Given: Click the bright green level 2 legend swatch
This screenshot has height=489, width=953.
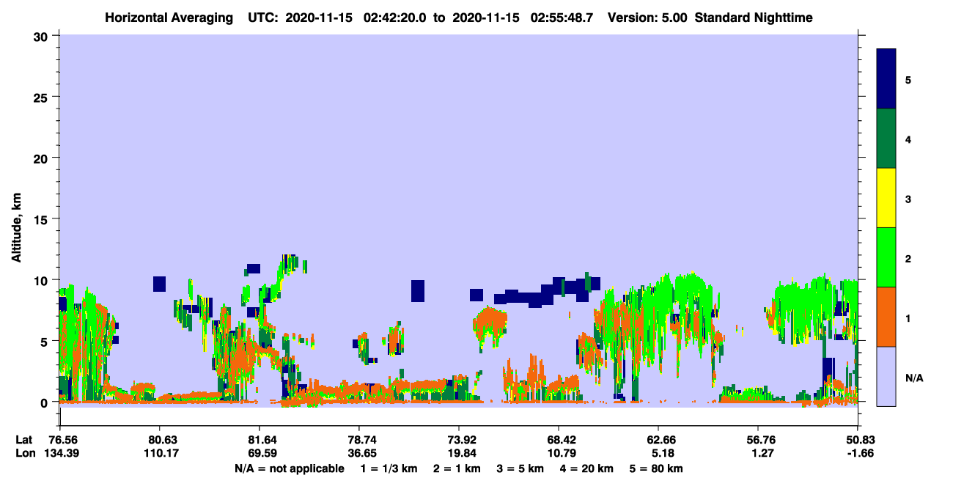Looking at the screenshot, I should tap(886, 257).
